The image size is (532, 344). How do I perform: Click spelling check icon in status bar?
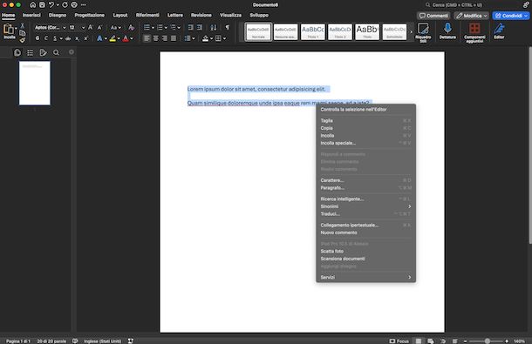[x=75, y=341]
